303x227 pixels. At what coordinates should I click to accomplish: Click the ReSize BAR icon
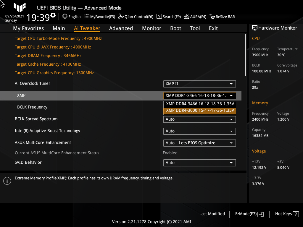point(222,17)
